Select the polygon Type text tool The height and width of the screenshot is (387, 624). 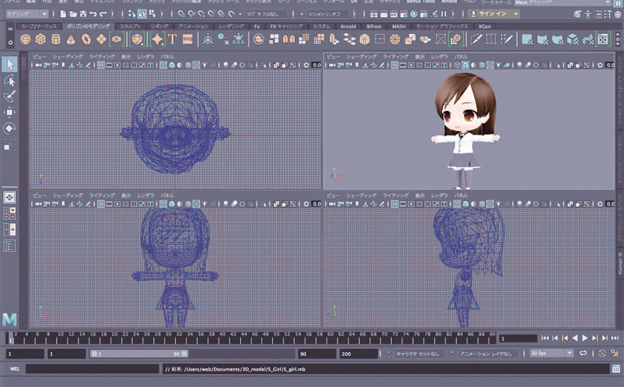173,39
